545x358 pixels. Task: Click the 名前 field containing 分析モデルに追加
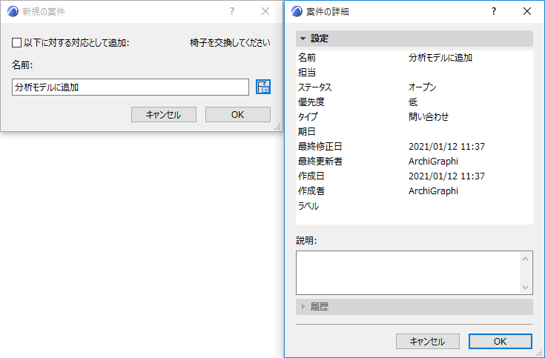[x=131, y=87]
